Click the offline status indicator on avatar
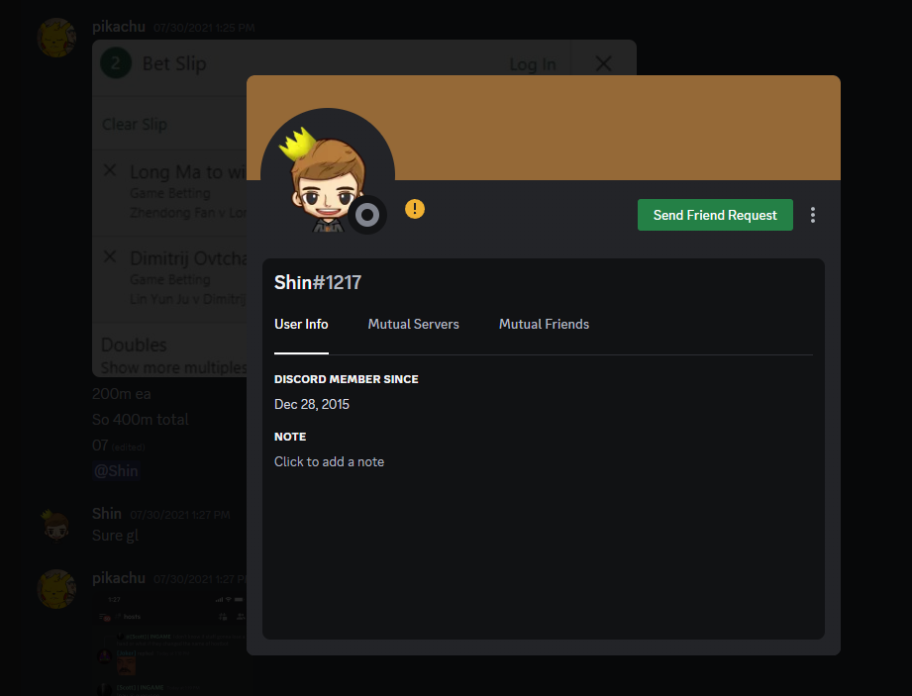The width and height of the screenshot is (912, 696). pos(367,215)
